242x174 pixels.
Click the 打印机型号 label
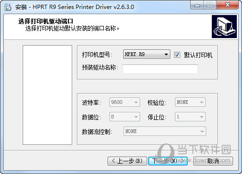tap(97, 55)
